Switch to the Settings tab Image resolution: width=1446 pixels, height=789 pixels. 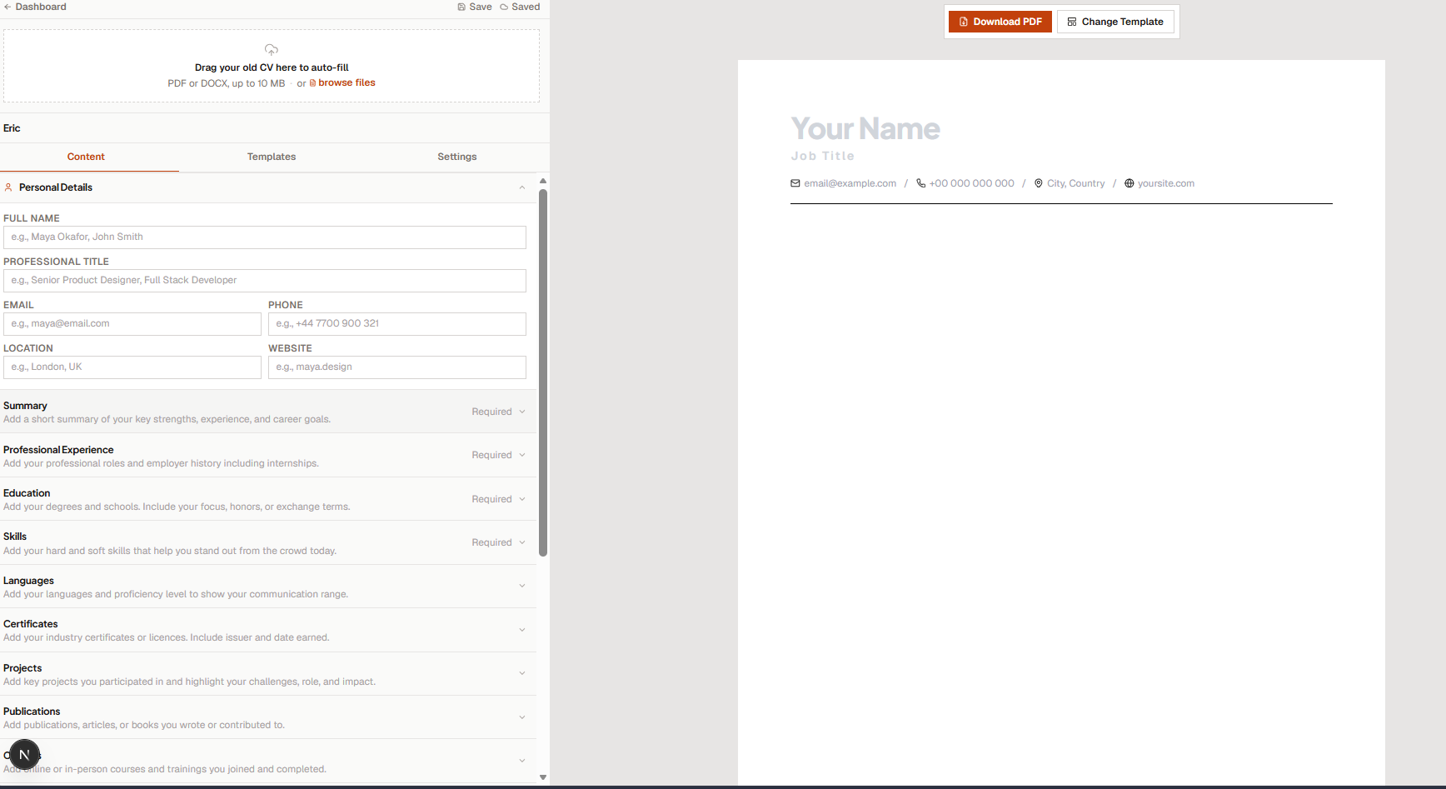[457, 157]
